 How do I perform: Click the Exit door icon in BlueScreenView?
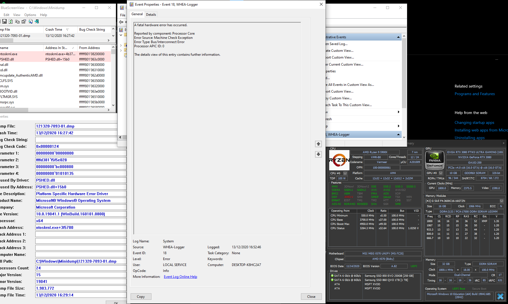pyautogui.click(x=37, y=21)
